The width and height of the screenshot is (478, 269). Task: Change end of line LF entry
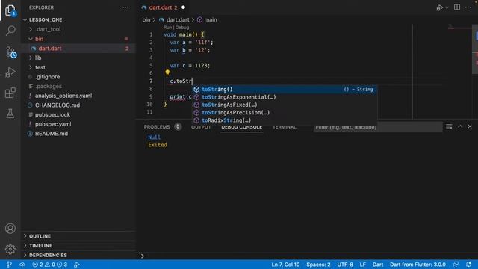pyautogui.click(x=363, y=265)
